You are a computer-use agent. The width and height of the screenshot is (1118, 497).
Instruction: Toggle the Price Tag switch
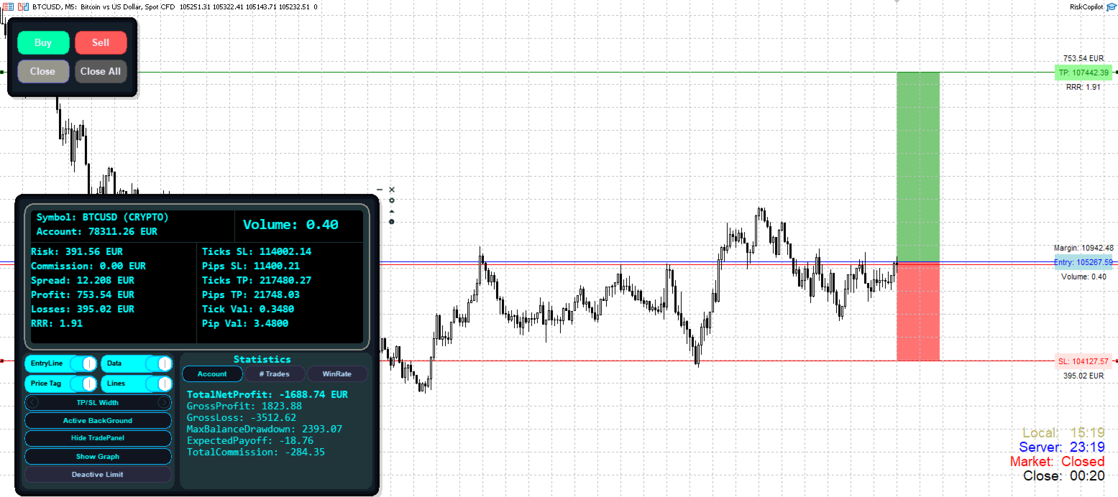(83, 384)
